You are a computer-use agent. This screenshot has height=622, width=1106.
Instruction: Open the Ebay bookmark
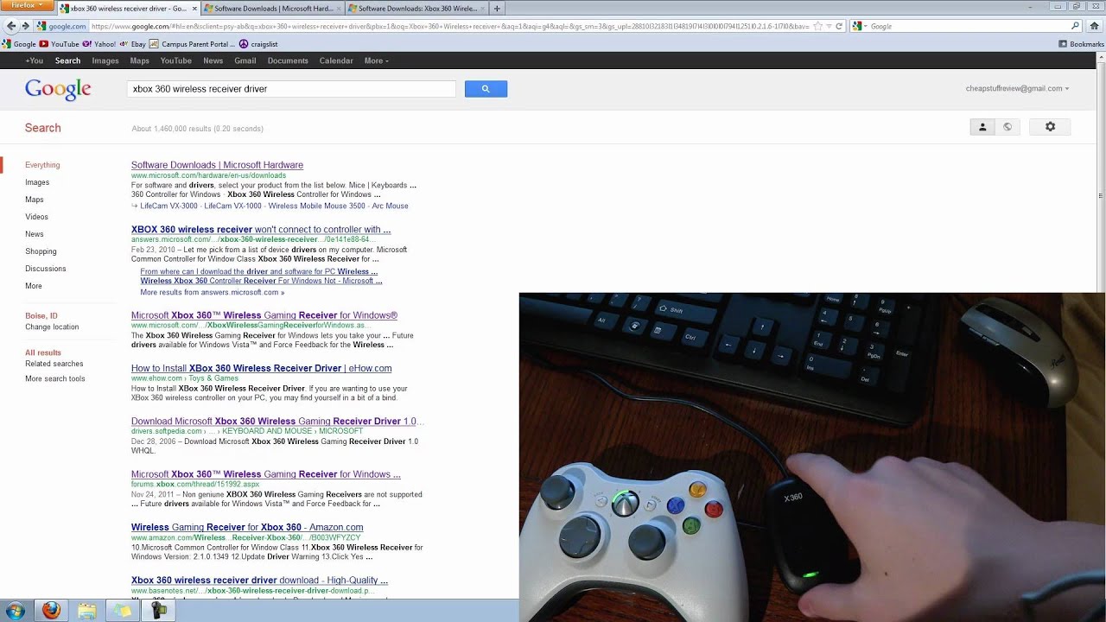pos(133,44)
